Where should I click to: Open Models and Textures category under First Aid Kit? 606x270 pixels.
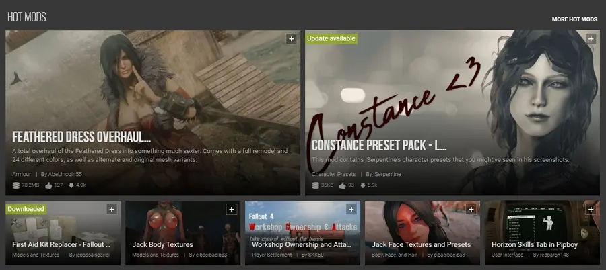click(x=36, y=255)
